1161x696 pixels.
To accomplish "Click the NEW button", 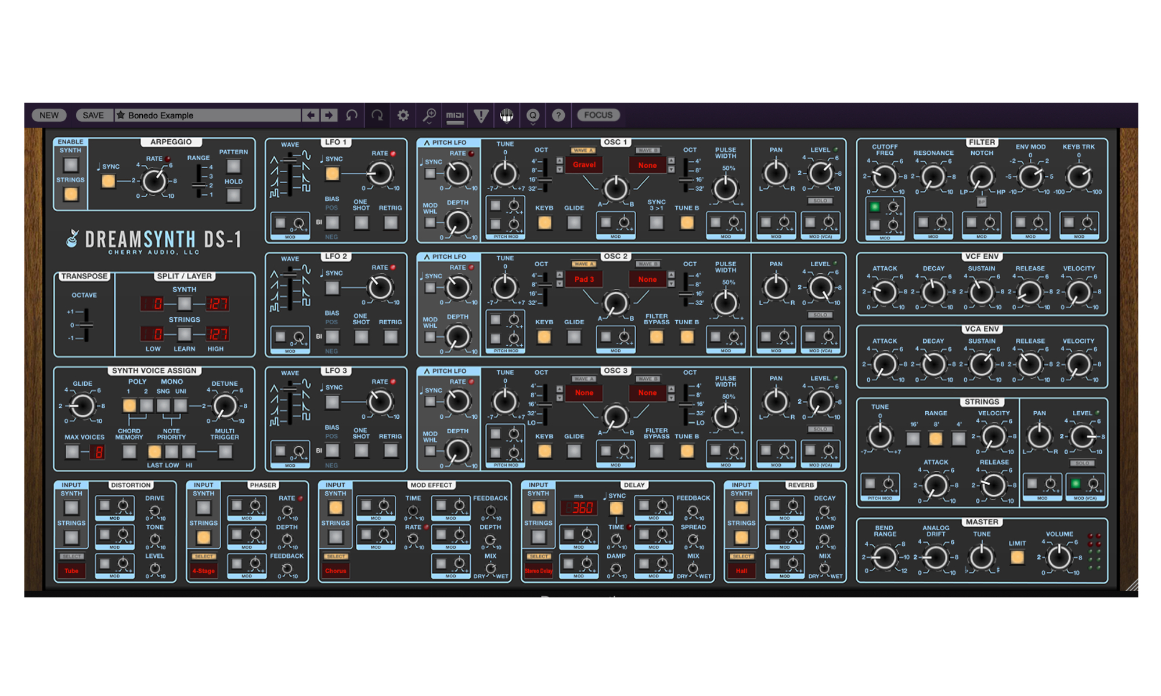I will (49, 115).
